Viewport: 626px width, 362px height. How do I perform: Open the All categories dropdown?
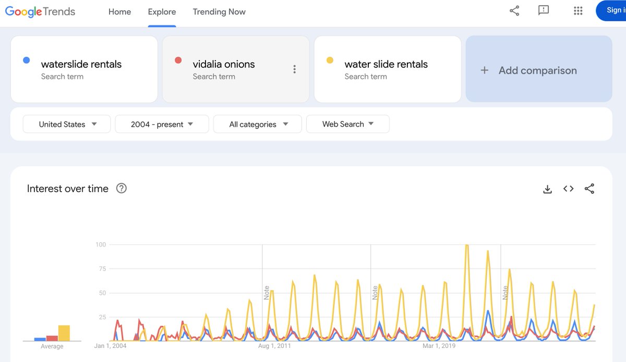(x=258, y=124)
